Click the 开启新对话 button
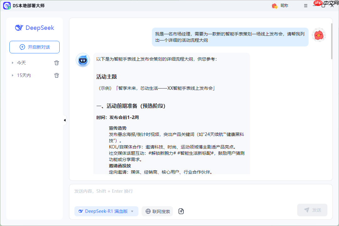This screenshot has height=226, width=339. (x=34, y=47)
